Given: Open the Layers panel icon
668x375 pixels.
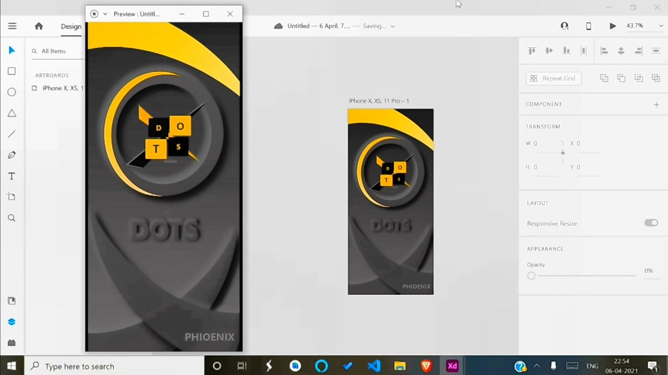Looking at the screenshot, I should [11, 322].
